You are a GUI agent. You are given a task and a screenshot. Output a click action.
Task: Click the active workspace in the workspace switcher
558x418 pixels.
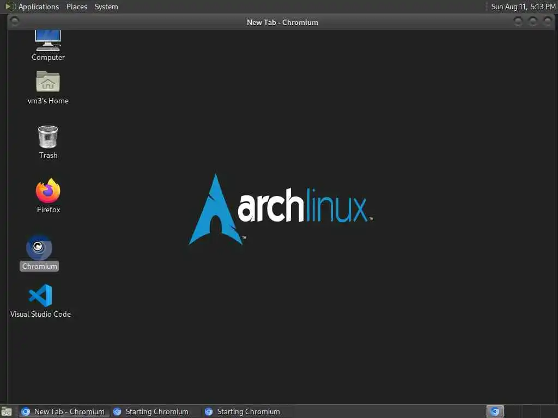tap(495, 411)
